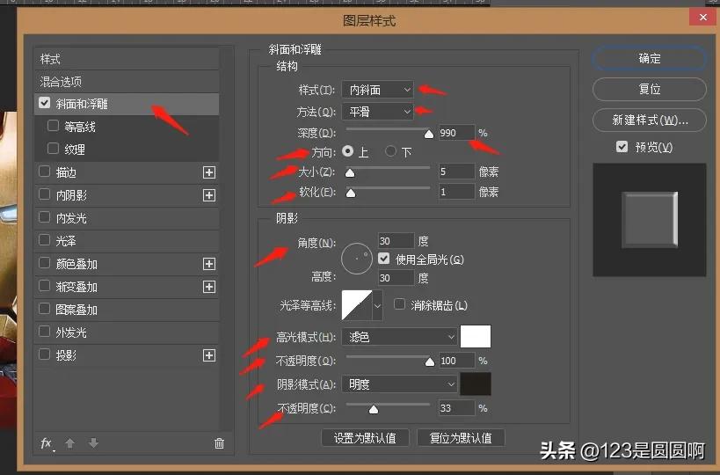Enable the 纹理 checkbox
Viewport: 720px width, 475px height.
pos(54,148)
